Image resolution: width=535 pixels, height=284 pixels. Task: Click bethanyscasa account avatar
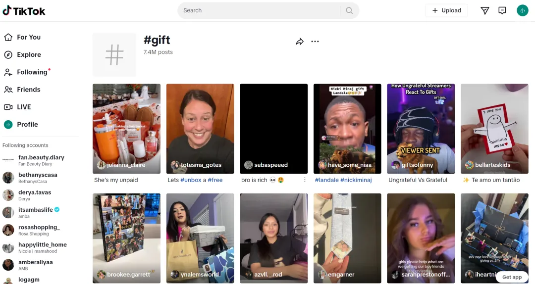pyautogui.click(x=8, y=178)
